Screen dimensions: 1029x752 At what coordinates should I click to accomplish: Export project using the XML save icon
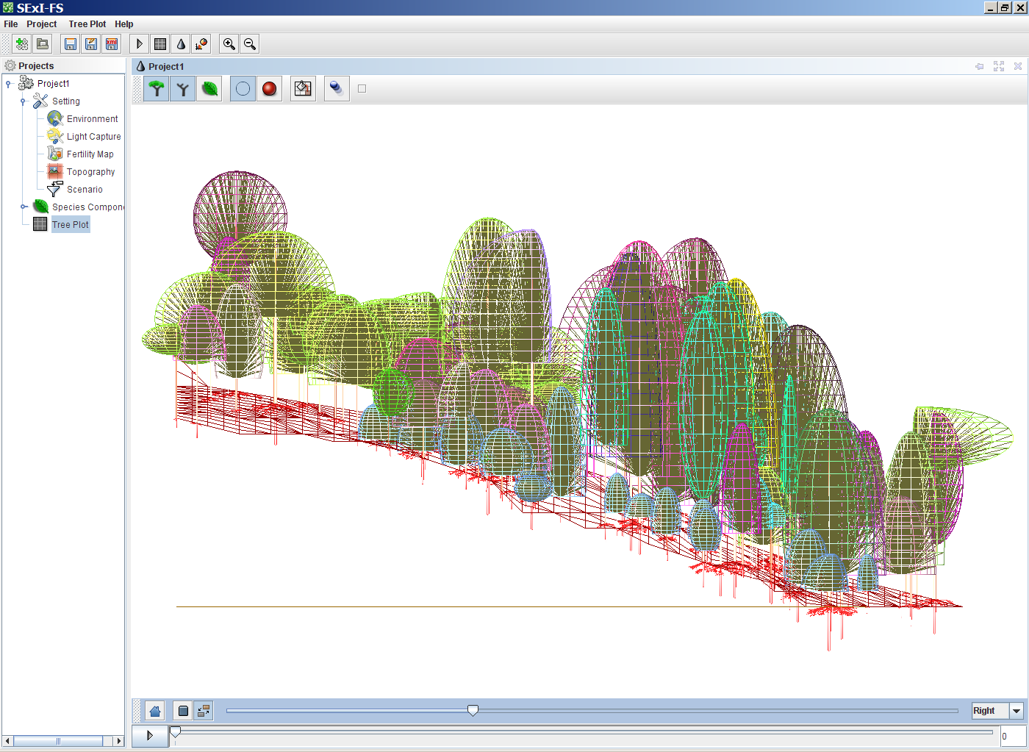pyautogui.click(x=112, y=44)
